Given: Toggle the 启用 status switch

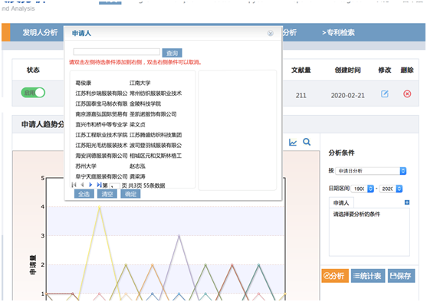Looking at the screenshot, I should pos(33,93).
